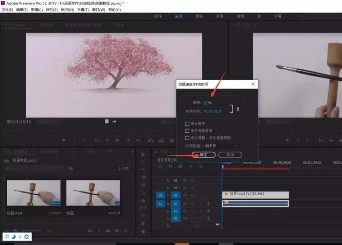Add a marker from the timeline header

tap(191, 166)
